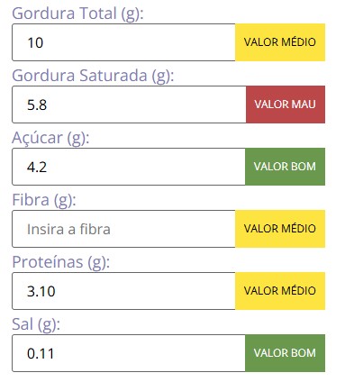345x391 pixels.
Task: Click the 'Insira a fibra' placeholder text
Action: 68,229
